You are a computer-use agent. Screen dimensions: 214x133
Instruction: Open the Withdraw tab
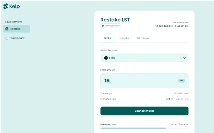click(x=143, y=38)
